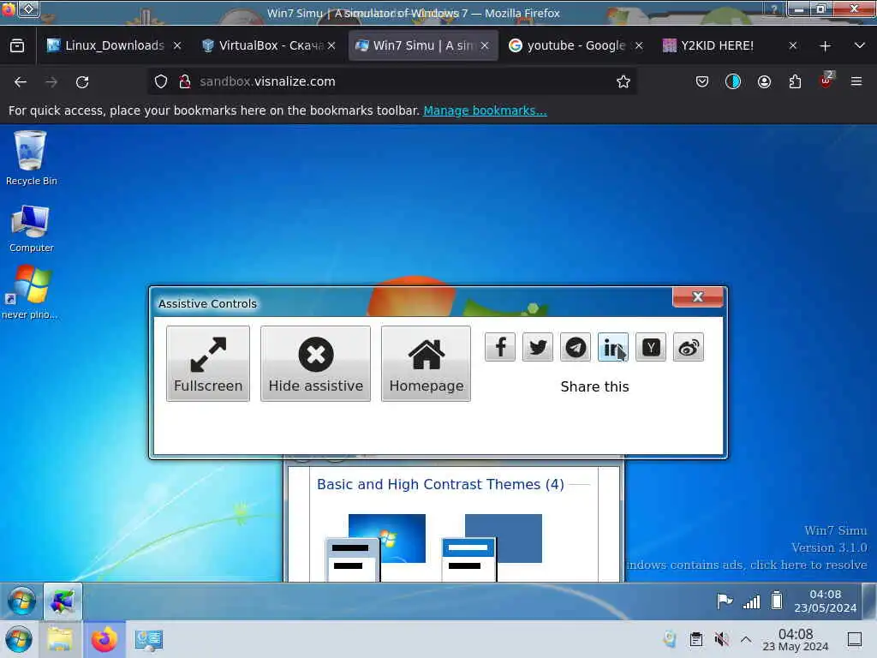Share via the Facebook icon

coord(500,347)
